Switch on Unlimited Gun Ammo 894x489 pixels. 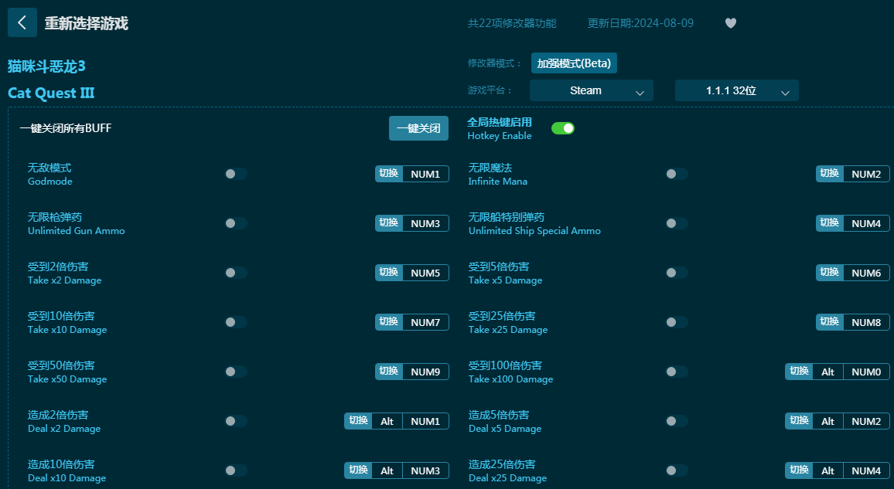coord(236,223)
